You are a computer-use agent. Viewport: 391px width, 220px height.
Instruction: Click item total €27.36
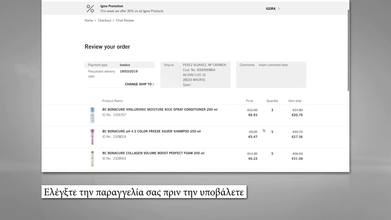(297, 137)
